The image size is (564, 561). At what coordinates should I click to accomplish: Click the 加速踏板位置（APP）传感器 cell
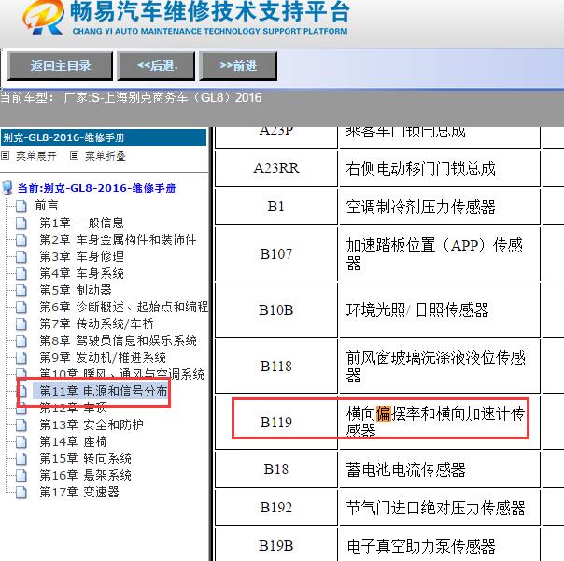coord(440,254)
